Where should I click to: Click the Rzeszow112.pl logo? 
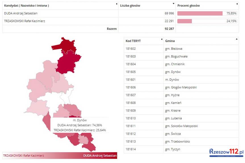pyautogui.click(x=226, y=153)
